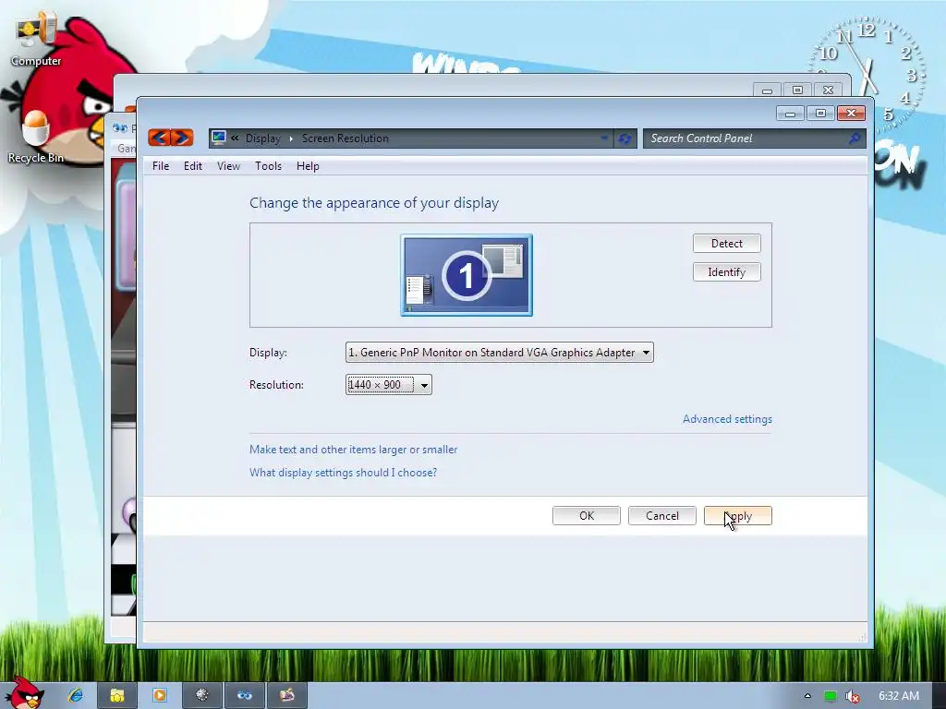Screen dimensions: 946x709
Task: Open the Help menu
Action: pos(308,166)
